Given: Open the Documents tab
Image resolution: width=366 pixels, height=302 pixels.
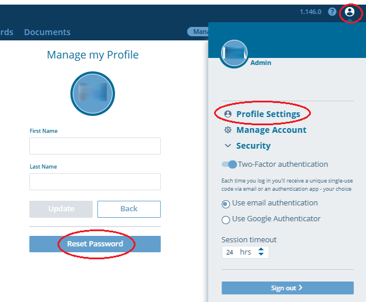Looking at the screenshot, I should (x=47, y=32).
